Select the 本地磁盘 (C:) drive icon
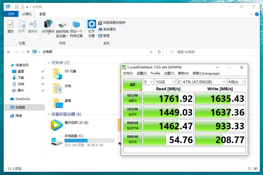The image size is (263, 175). [57, 141]
